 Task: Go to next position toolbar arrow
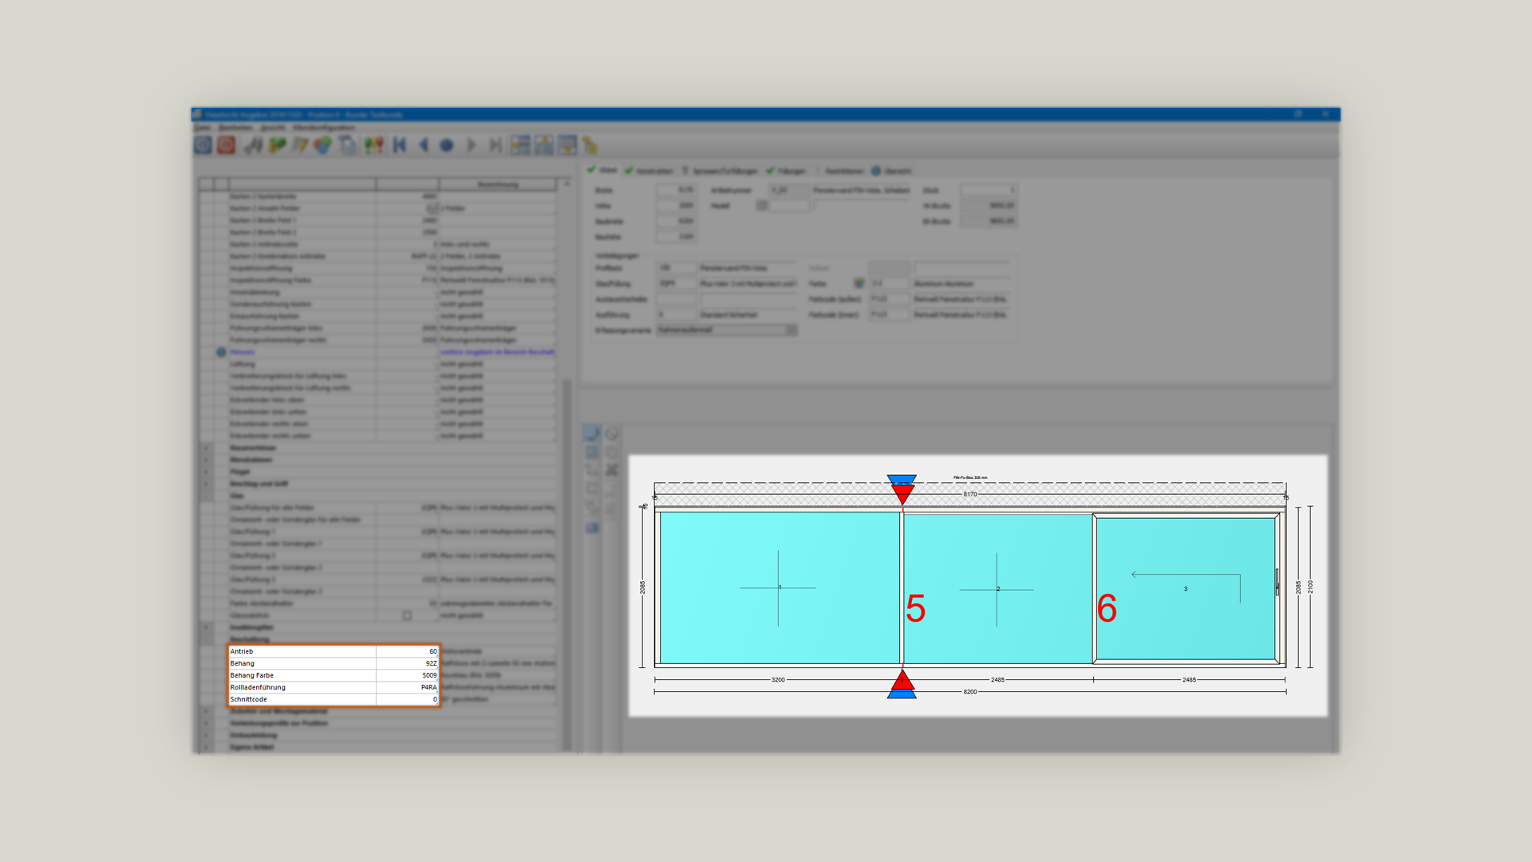tap(471, 144)
